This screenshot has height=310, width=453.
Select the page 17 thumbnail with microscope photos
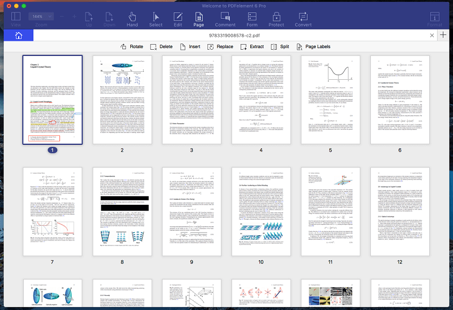point(331,293)
